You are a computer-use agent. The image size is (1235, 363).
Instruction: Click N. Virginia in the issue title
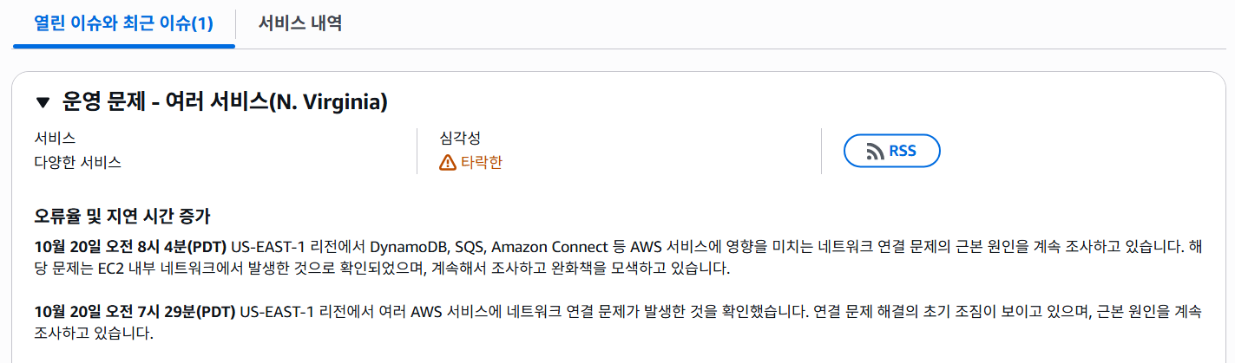(x=328, y=102)
